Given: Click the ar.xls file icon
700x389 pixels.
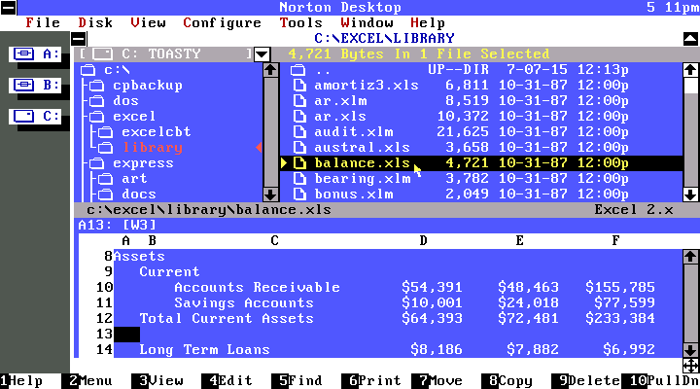Looking at the screenshot, I should 299,117.
